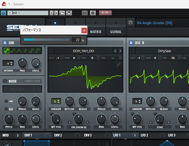Click the C.Tr button

(x=105, y=13)
